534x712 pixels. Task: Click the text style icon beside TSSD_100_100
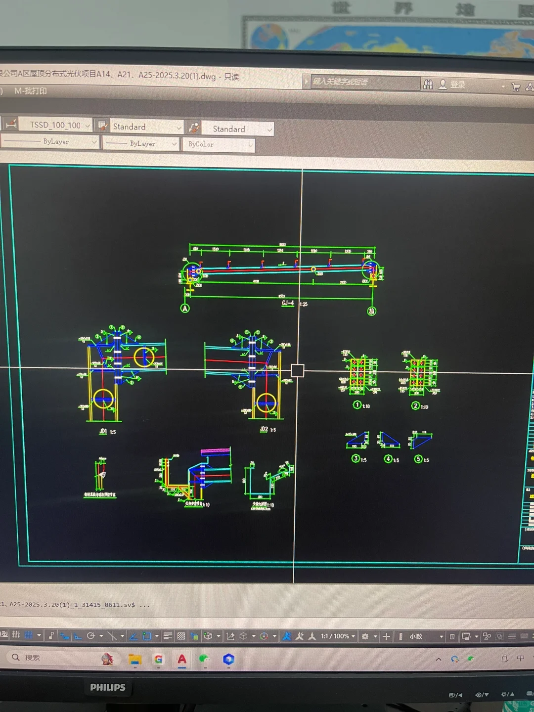[x=11, y=124]
